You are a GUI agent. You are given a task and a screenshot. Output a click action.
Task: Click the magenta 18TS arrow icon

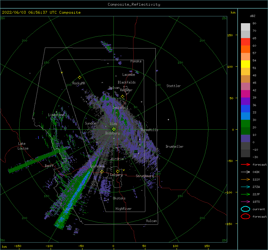coord(245,202)
